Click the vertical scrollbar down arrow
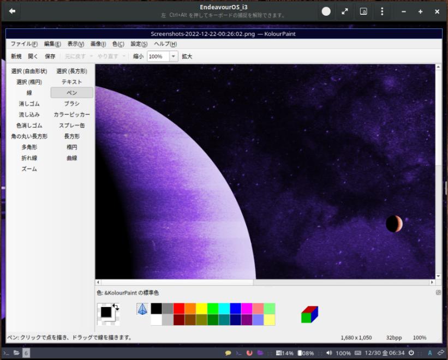Viewport: 448px width, 360px height. point(438,276)
